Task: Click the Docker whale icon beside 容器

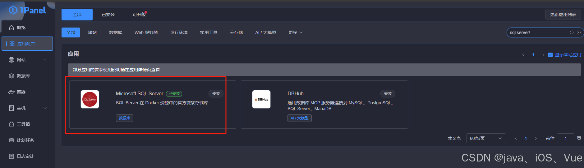Action: tap(11, 92)
